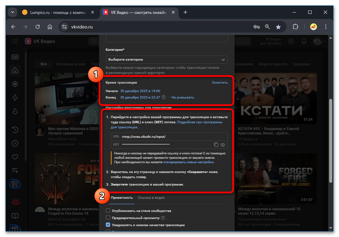Expand Выберите категорию dropdown
This screenshot has width=339, height=237.
pyautogui.click(x=166, y=60)
